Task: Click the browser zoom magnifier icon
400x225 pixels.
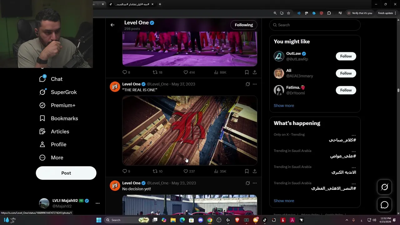Action: point(275,13)
